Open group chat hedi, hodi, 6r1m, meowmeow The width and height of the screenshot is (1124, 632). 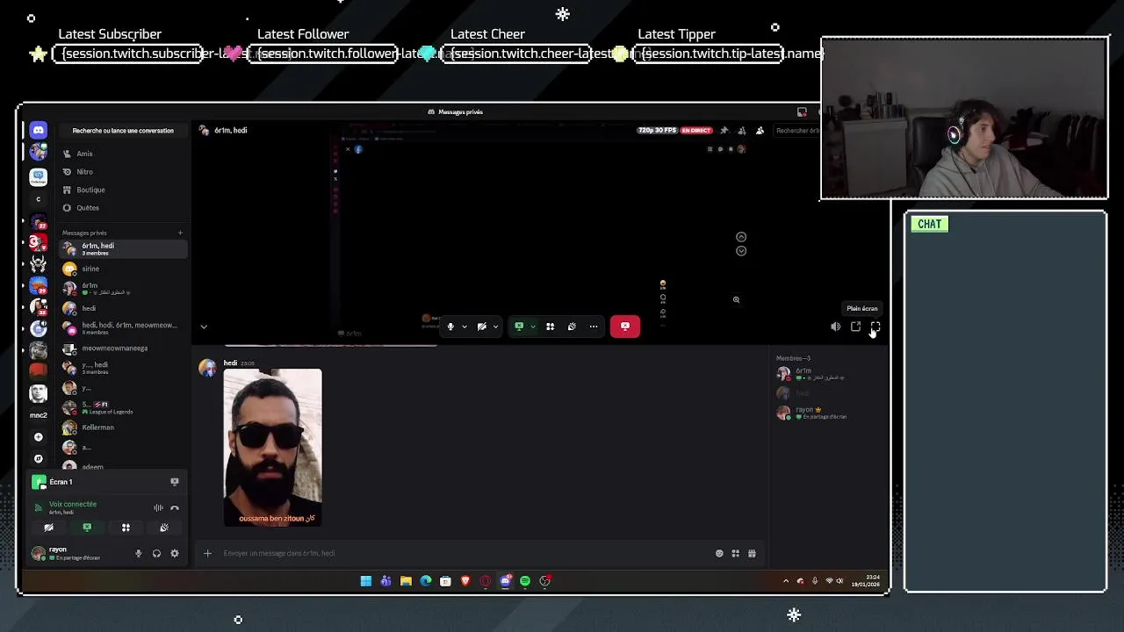point(123,328)
